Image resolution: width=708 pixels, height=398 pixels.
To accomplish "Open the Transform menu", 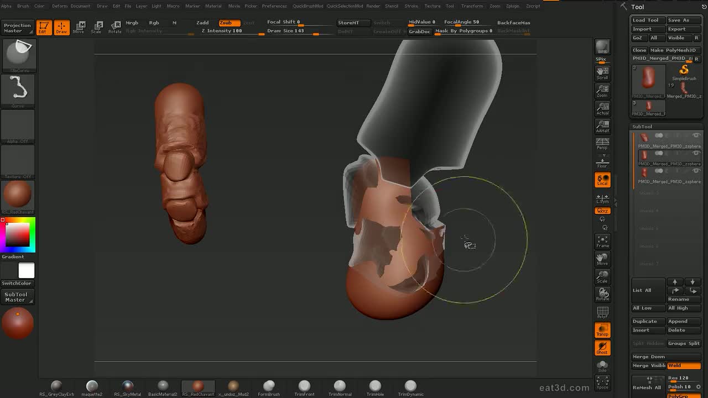I will click(472, 6).
